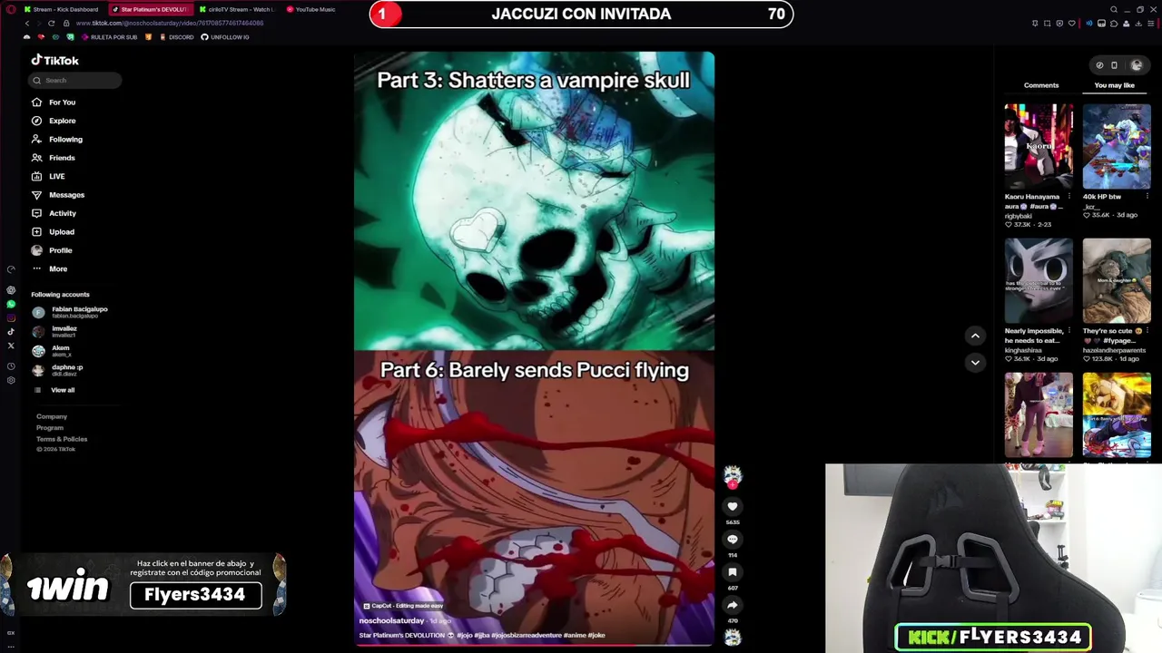Open browser easy setup menu icon
1162x653 pixels.
point(1150,24)
